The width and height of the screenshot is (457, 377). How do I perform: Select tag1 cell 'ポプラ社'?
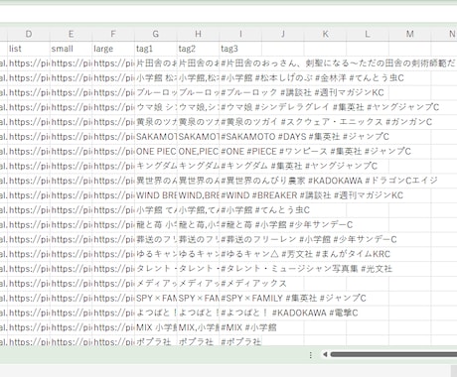156,341
